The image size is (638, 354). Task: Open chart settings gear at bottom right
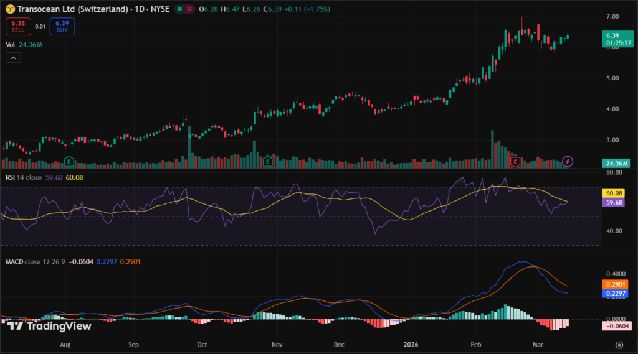(619, 344)
